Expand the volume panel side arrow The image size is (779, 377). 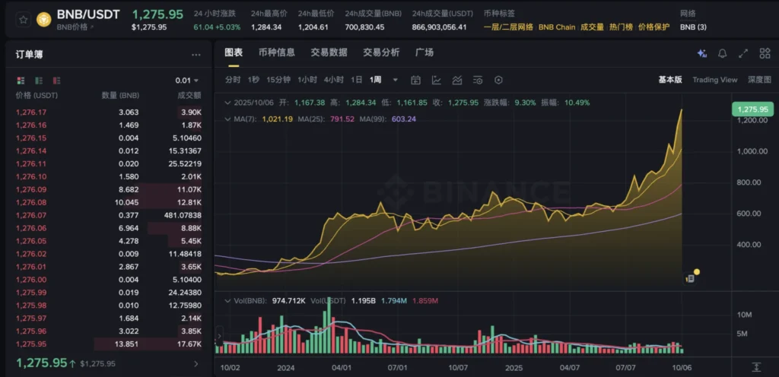(219, 336)
